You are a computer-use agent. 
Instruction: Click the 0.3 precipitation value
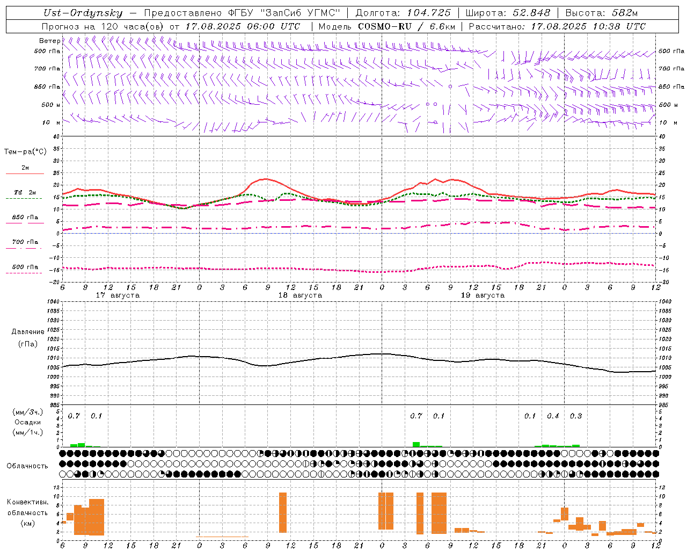[x=576, y=416]
